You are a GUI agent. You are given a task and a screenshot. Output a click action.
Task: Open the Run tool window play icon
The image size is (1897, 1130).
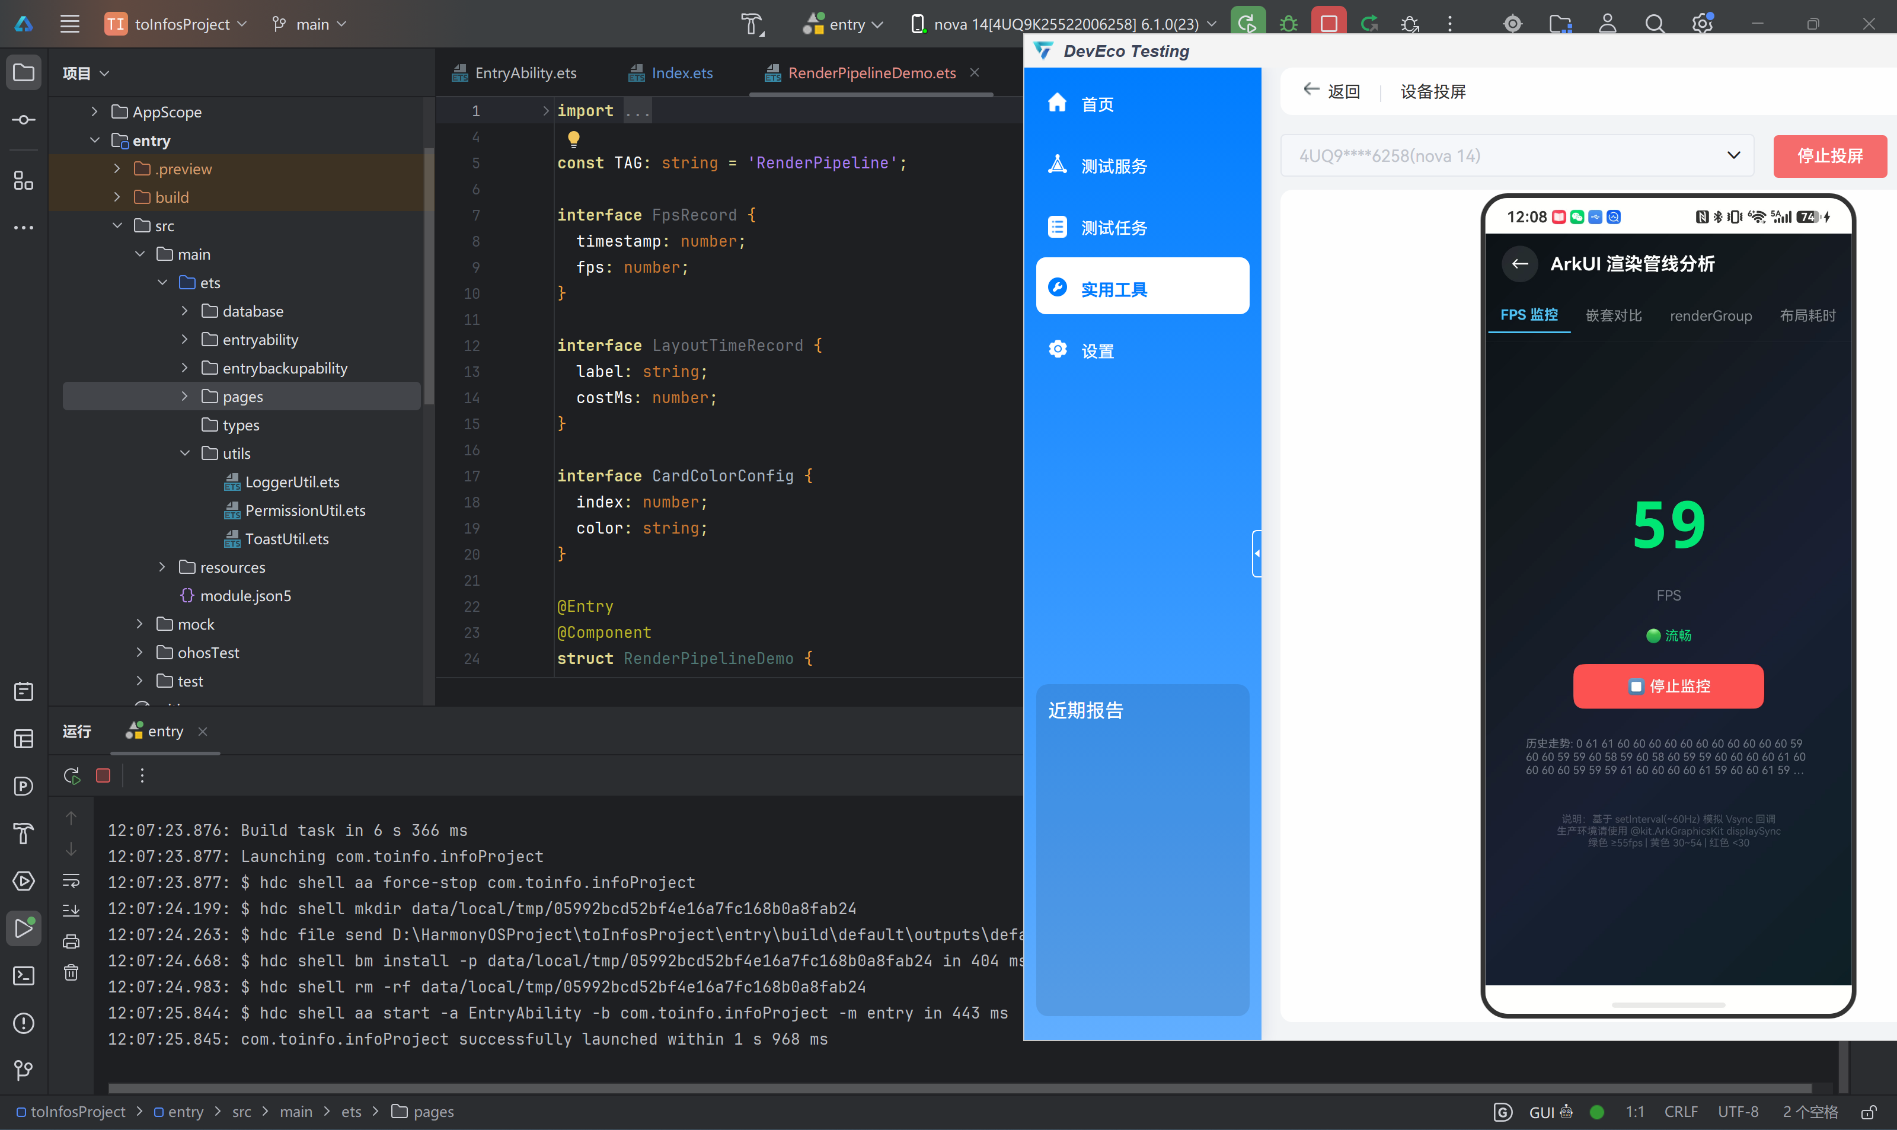click(x=24, y=928)
